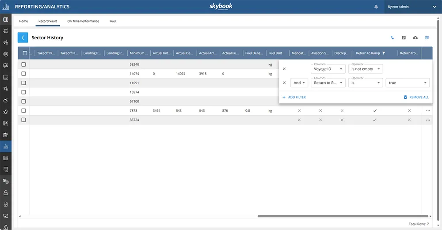
Task: Open the 'true' value dropdown
Action: 408,83
